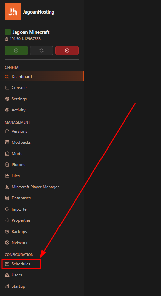Click the Files folder icon
161x296 pixels.
point(7,176)
